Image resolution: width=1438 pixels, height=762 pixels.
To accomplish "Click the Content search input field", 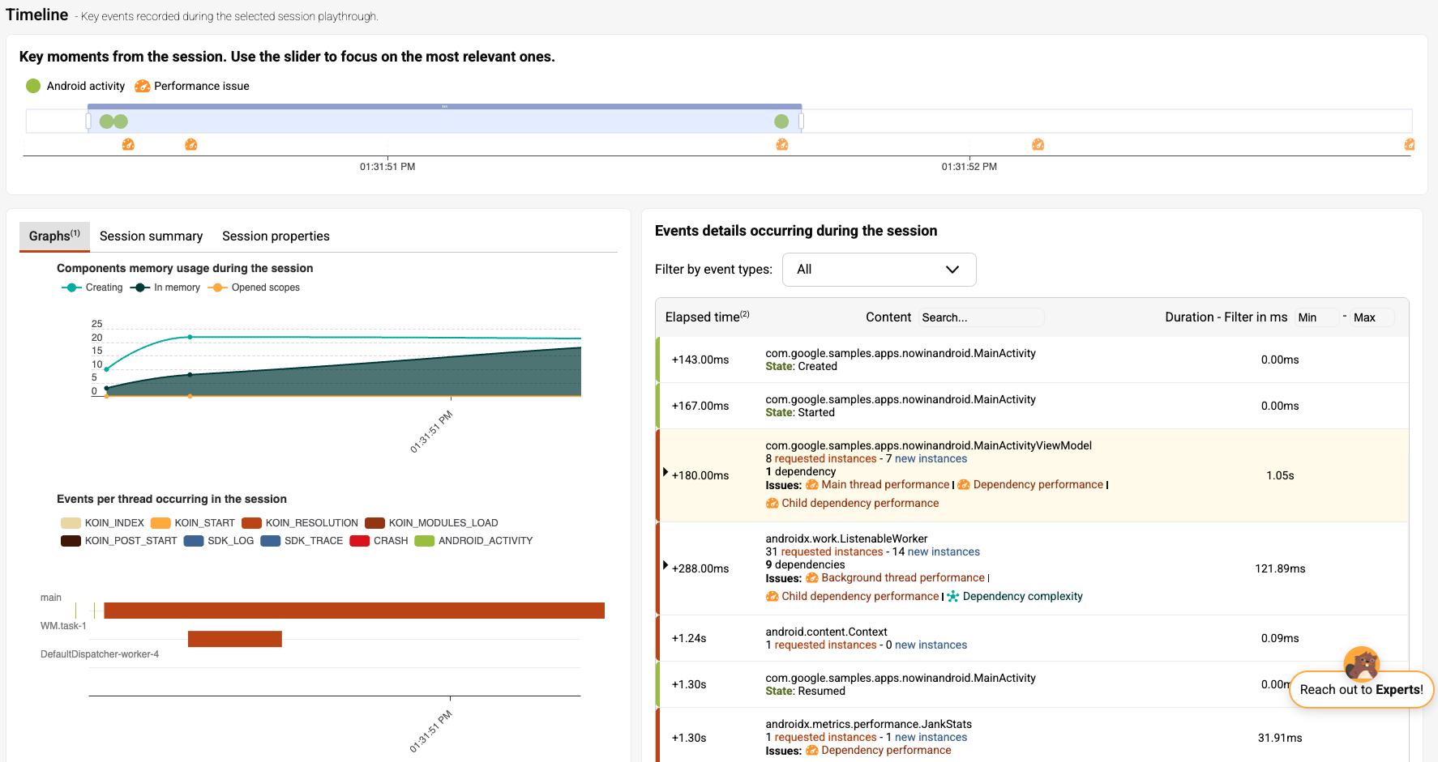I will [x=981, y=317].
